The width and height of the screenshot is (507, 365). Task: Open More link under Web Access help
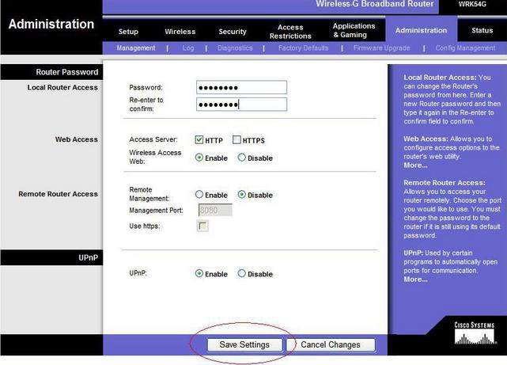click(415, 165)
